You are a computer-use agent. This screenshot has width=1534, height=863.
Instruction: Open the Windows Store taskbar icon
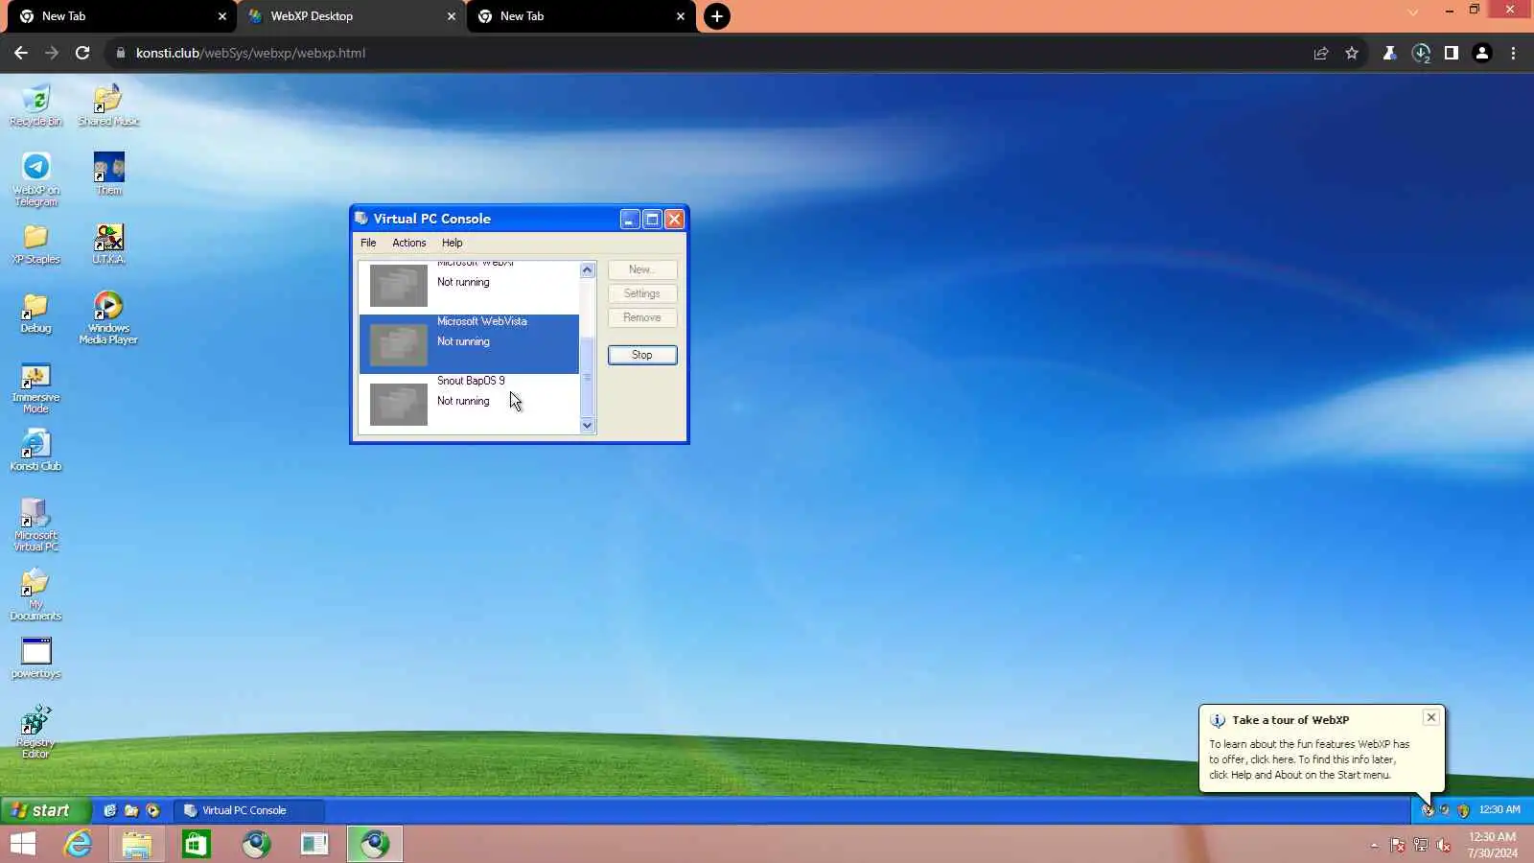(x=196, y=844)
